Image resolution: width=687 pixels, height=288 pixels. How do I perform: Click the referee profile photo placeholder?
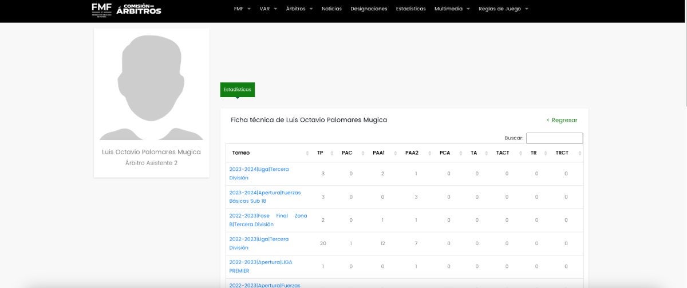point(152,86)
